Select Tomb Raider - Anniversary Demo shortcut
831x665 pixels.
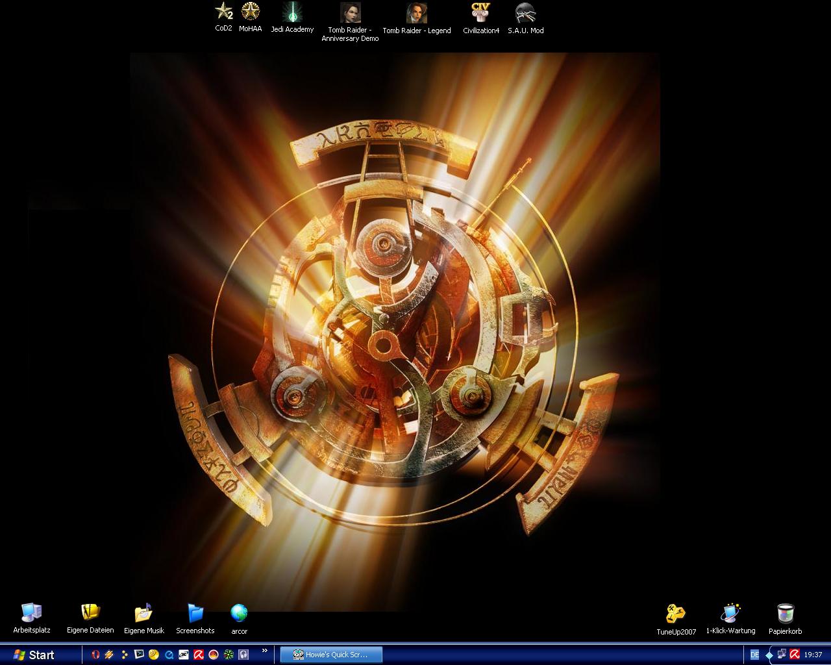pos(350,22)
